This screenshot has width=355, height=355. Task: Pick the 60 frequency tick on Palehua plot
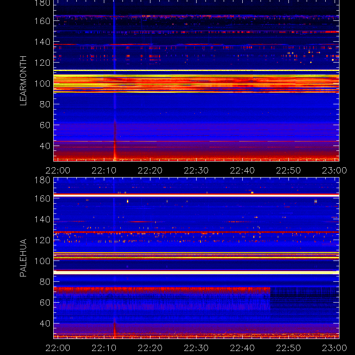click(45, 303)
